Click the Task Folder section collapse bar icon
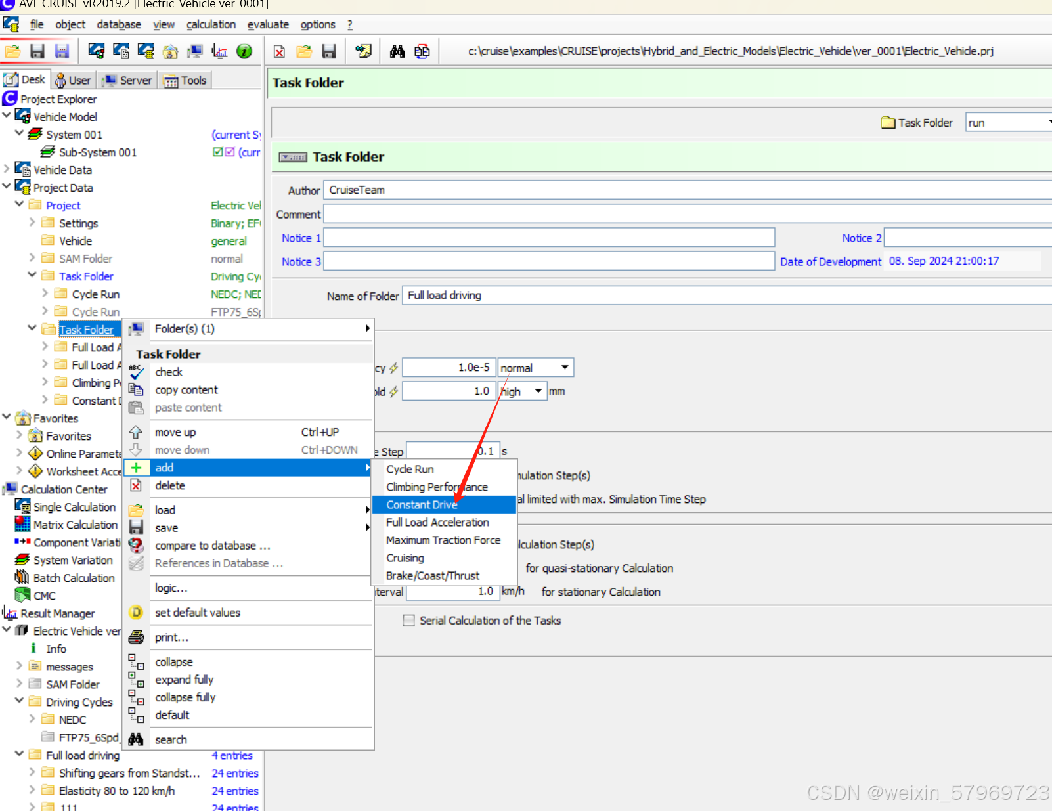The width and height of the screenshot is (1052, 811). click(x=293, y=157)
